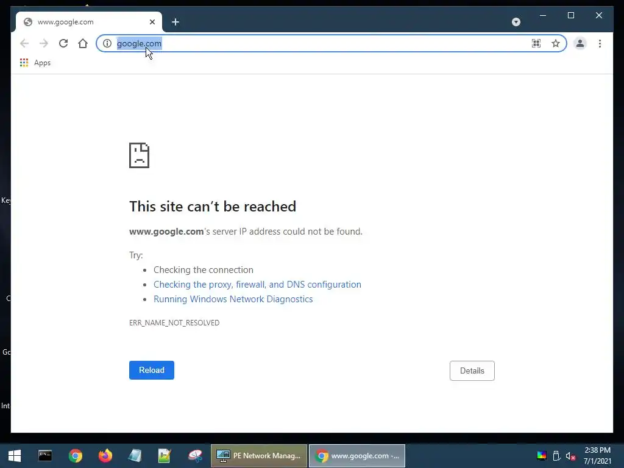
Task: Open the pinned Chrome taskbar icon
Action: [75, 456]
